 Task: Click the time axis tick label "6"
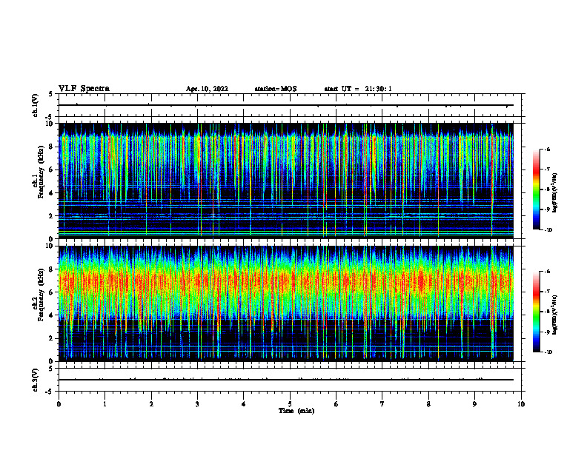(336, 404)
